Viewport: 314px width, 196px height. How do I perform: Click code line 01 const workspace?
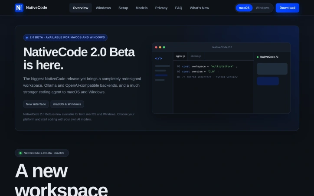coord(207,66)
